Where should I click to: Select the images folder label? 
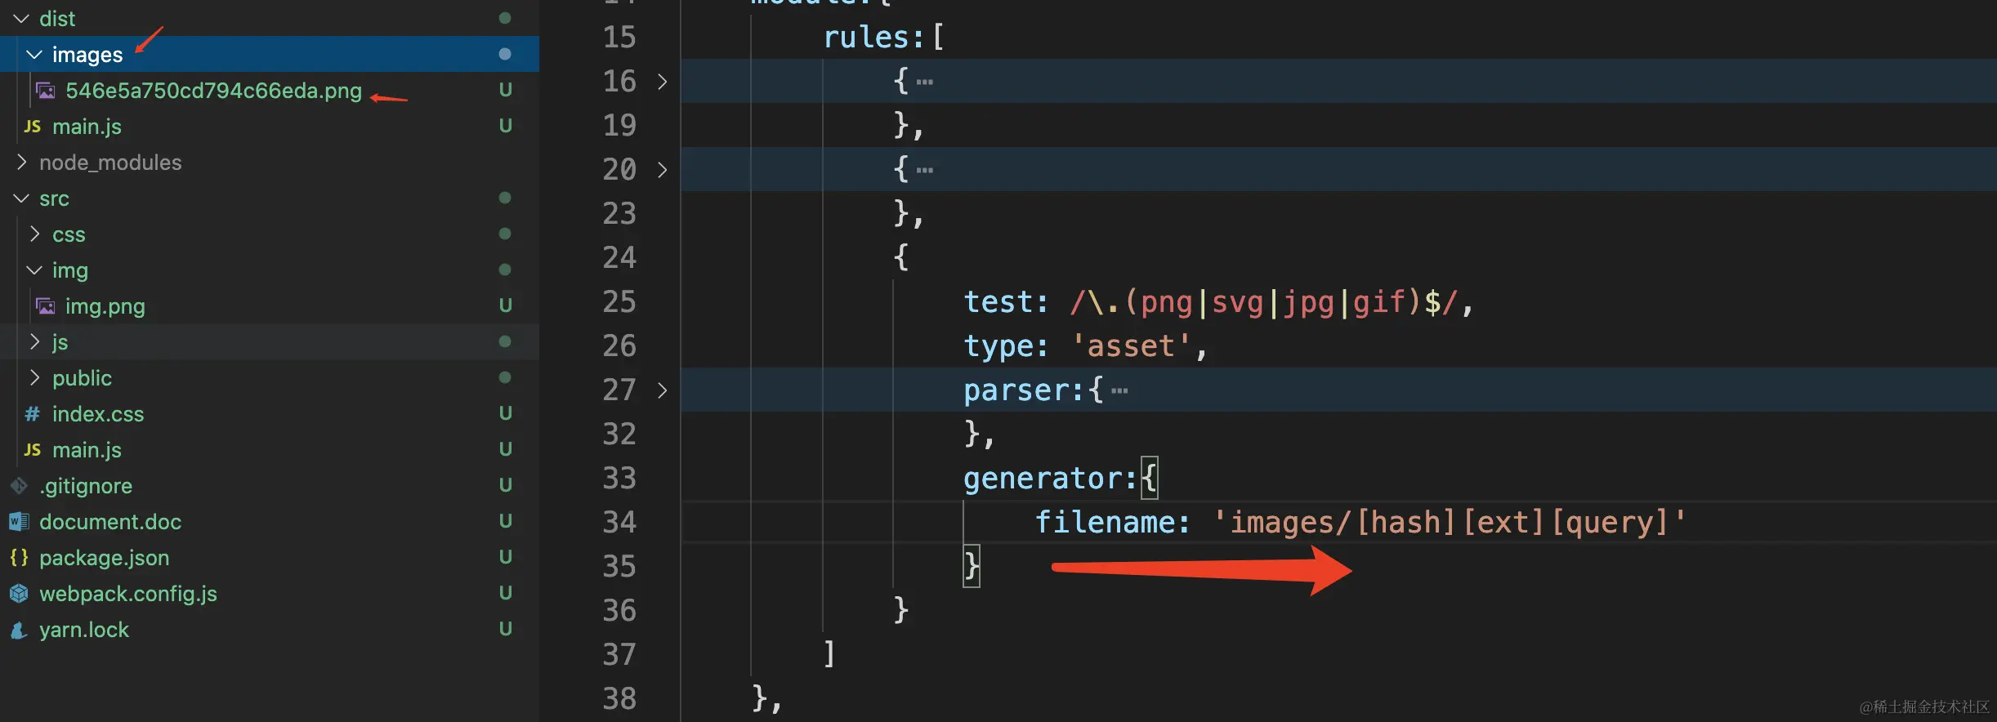(x=87, y=55)
